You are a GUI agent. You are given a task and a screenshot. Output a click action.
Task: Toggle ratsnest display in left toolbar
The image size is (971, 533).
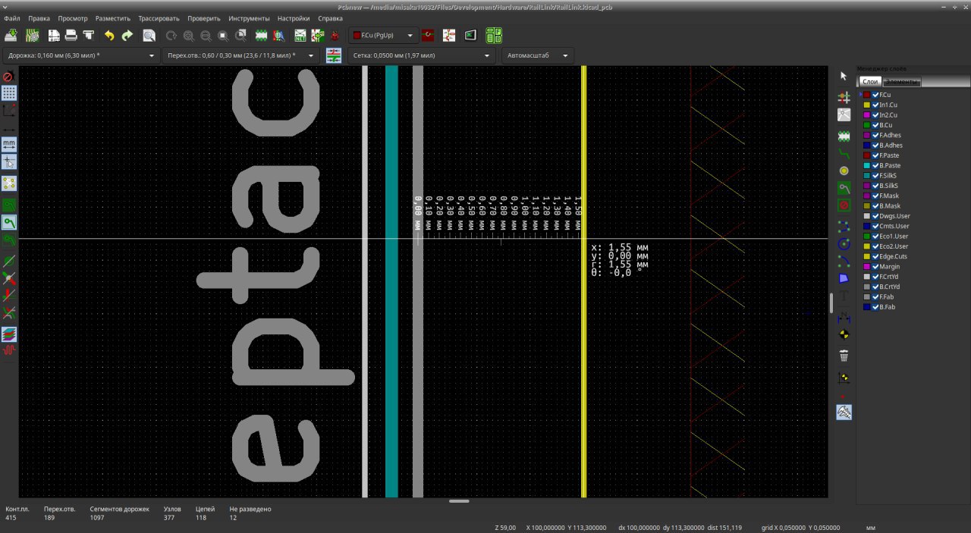pos(9,183)
